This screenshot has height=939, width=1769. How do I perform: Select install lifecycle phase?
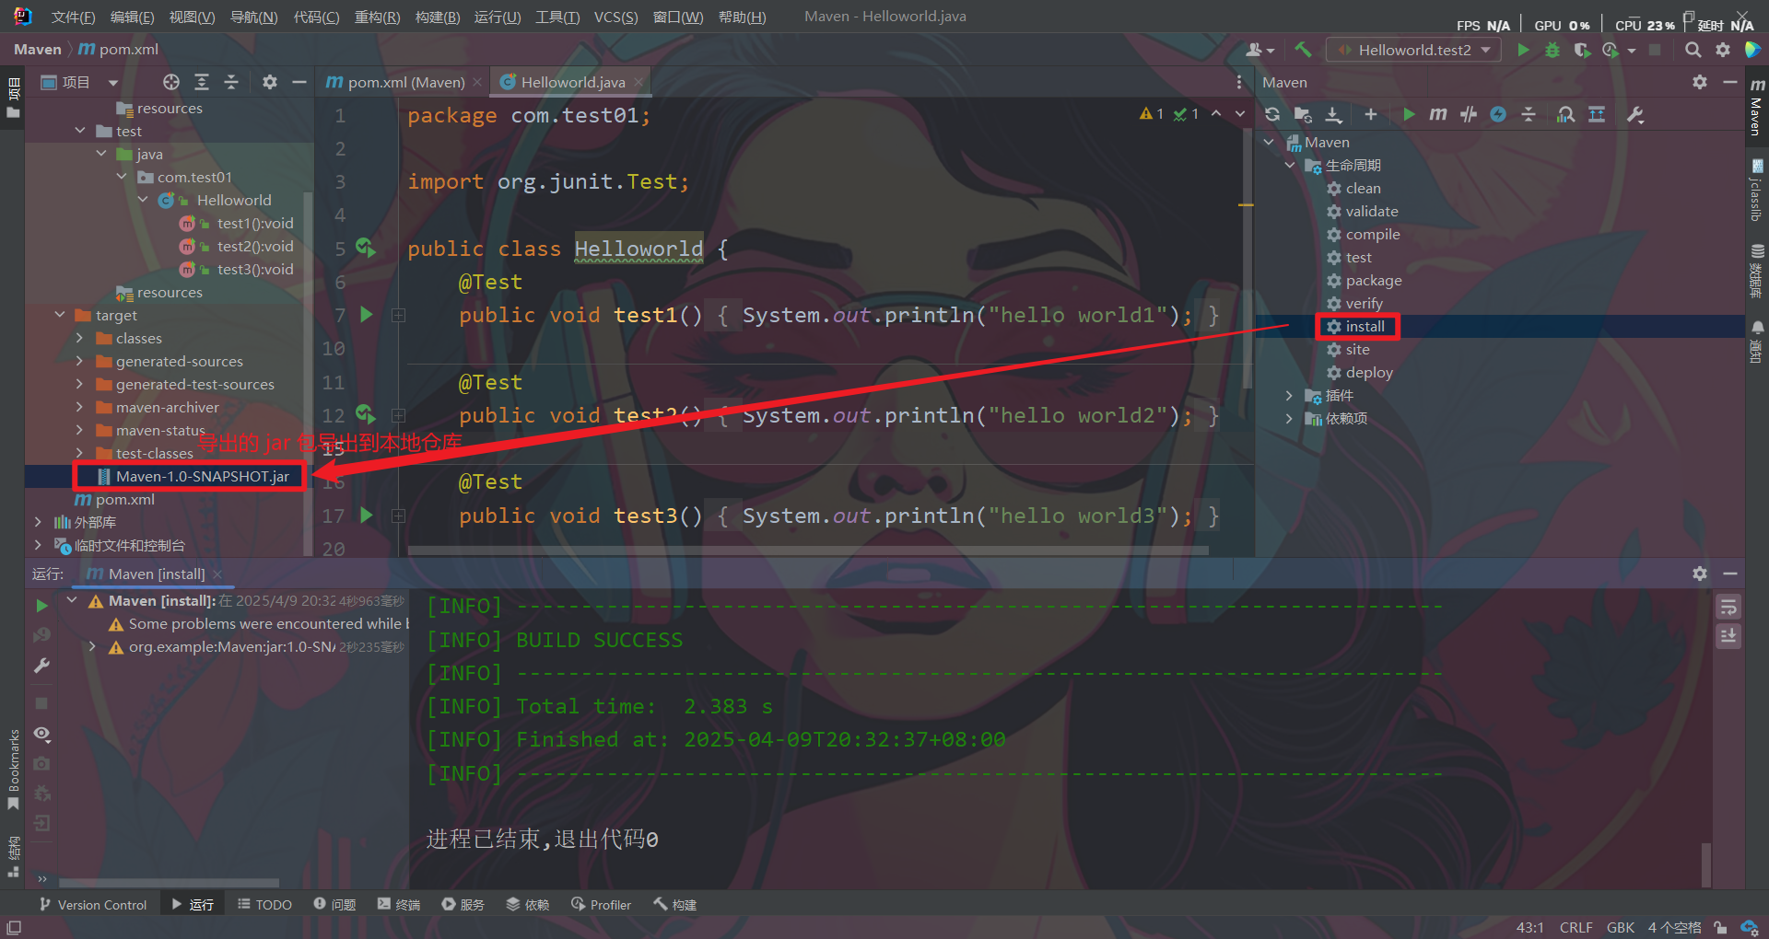[x=1365, y=326]
